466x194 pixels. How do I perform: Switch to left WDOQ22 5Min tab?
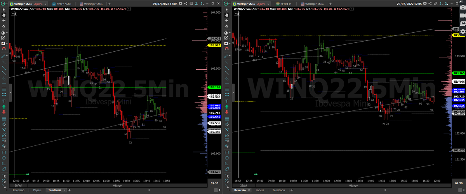tap(92, 3)
